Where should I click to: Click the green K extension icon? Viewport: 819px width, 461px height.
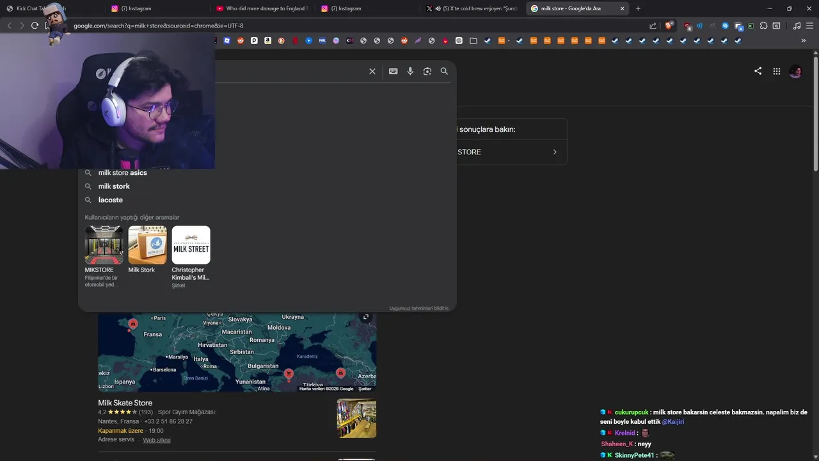coord(751,26)
